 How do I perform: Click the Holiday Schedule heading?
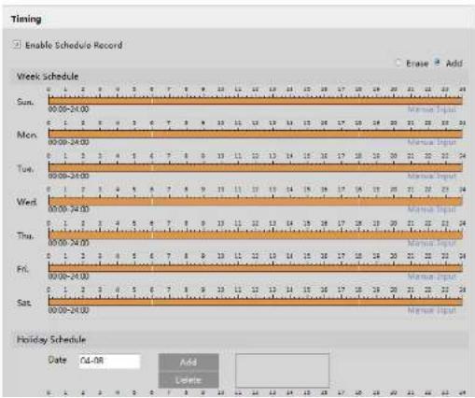point(51,339)
